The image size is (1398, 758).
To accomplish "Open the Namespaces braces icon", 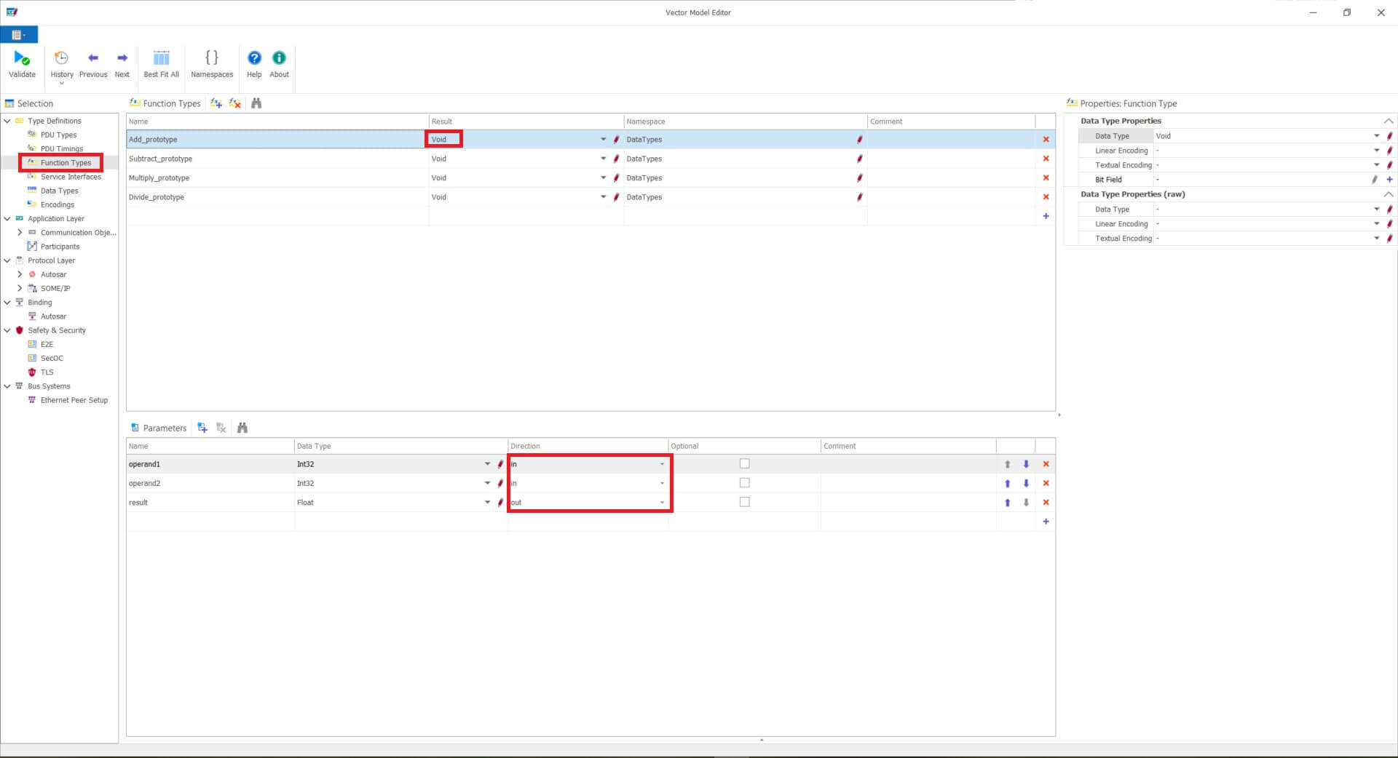I will click(x=212, y=59).
